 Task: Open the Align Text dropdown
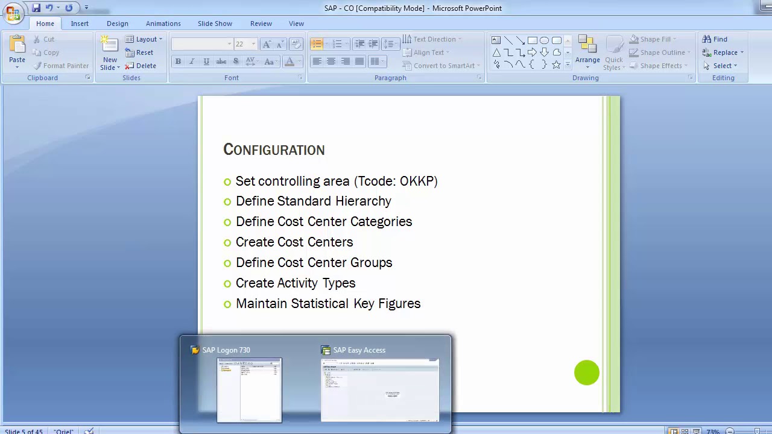(x=426, y=52)
